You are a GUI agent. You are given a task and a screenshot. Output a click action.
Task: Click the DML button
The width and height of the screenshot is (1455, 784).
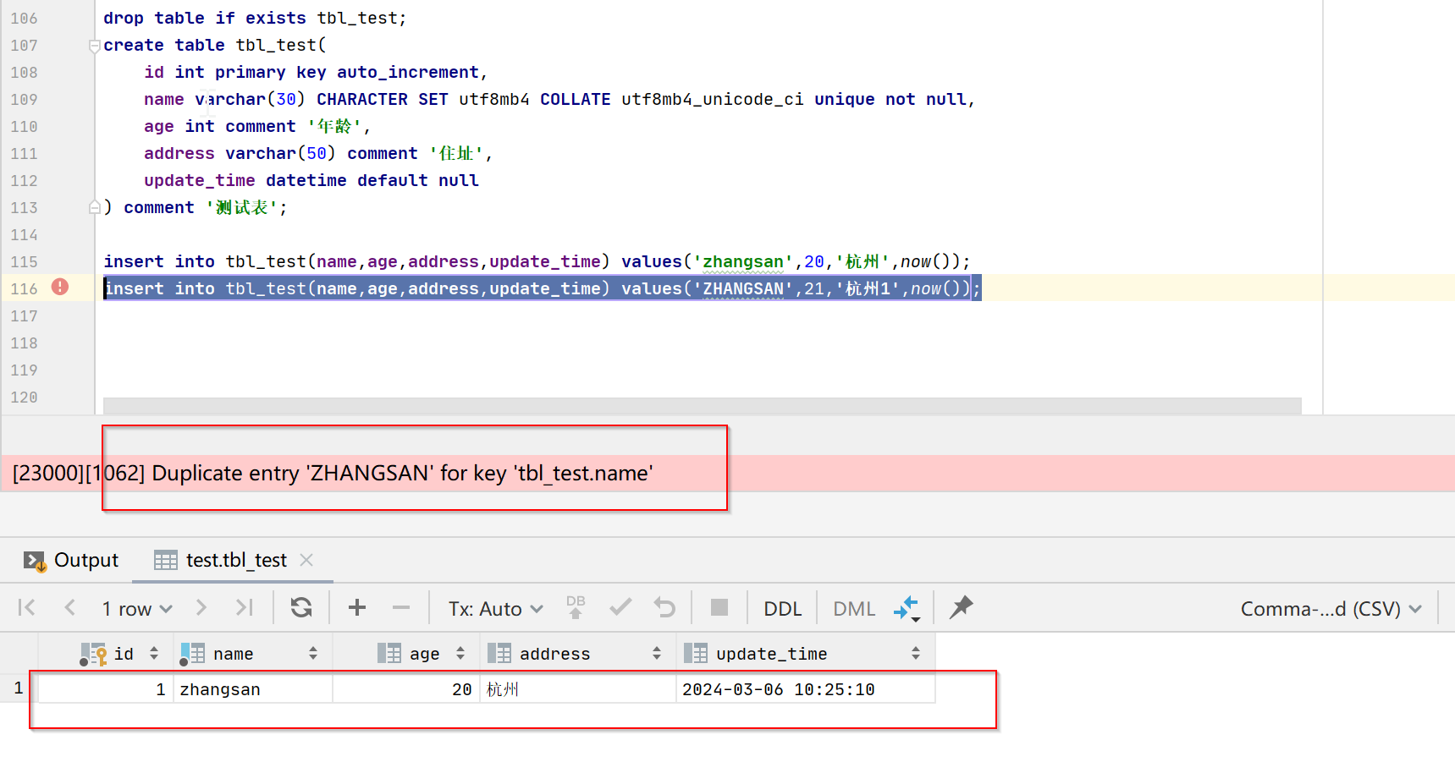tap(854, 608)
